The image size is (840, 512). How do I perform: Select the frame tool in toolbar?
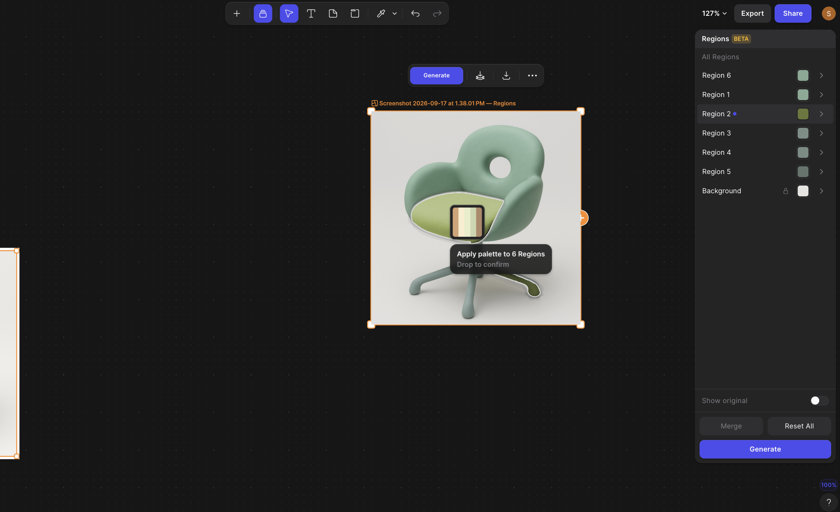355,13
